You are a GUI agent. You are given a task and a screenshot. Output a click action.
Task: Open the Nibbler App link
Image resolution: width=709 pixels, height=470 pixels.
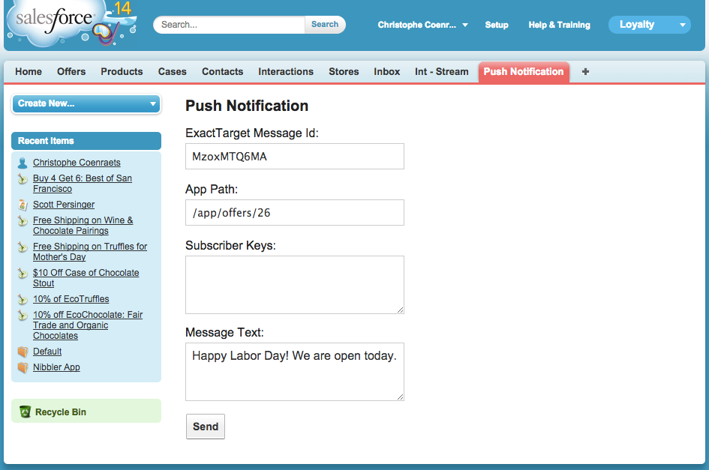coord(56,367)
